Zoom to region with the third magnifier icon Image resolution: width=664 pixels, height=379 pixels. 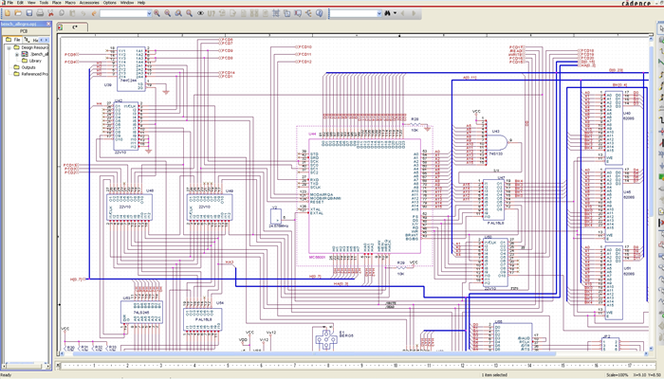(x=178, y=13)
